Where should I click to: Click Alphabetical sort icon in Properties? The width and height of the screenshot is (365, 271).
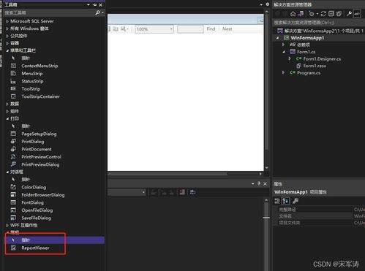click(285, 201)
